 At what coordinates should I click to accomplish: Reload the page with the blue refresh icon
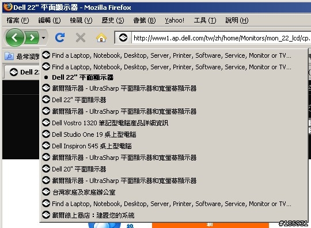point(60,38)
